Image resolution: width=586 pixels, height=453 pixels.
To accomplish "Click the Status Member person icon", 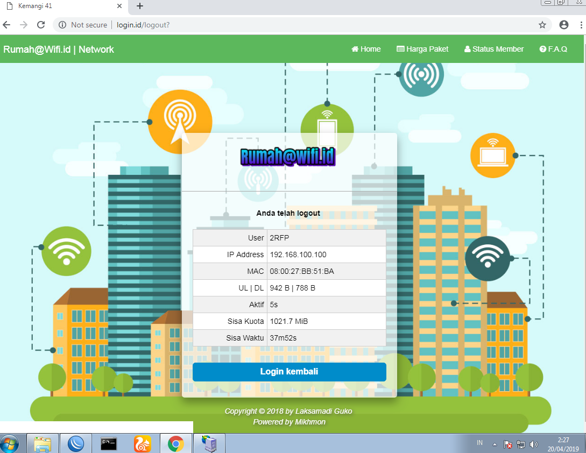I will click(468, 49).
